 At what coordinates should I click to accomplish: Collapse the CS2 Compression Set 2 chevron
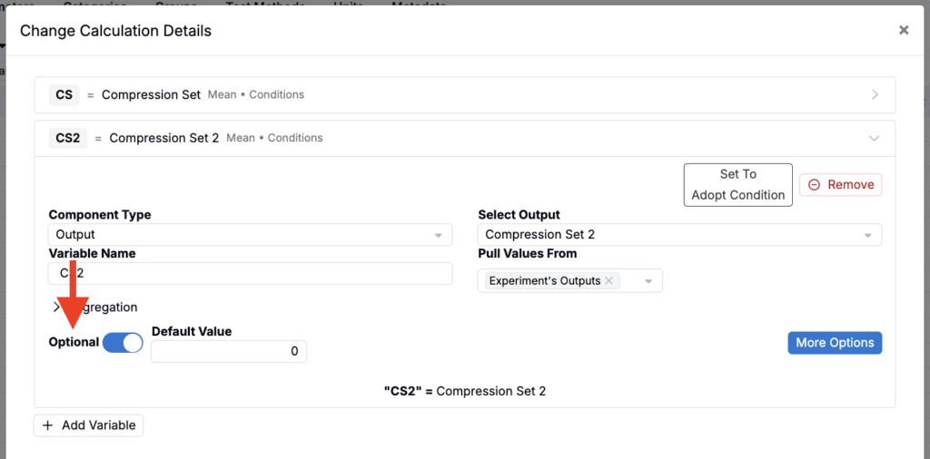click(874, 138)
